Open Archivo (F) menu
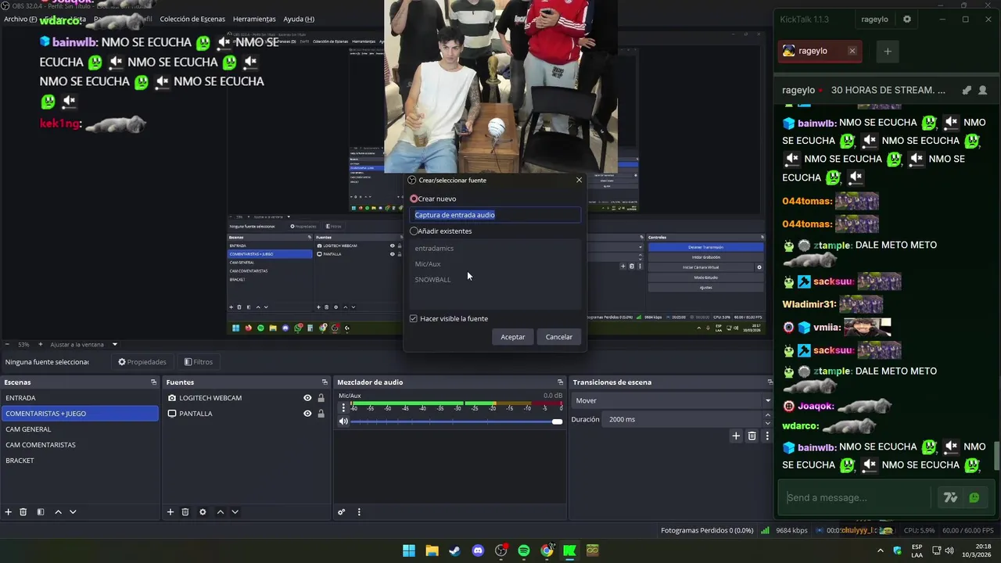 pyautogui.click(x=20, y=19)
